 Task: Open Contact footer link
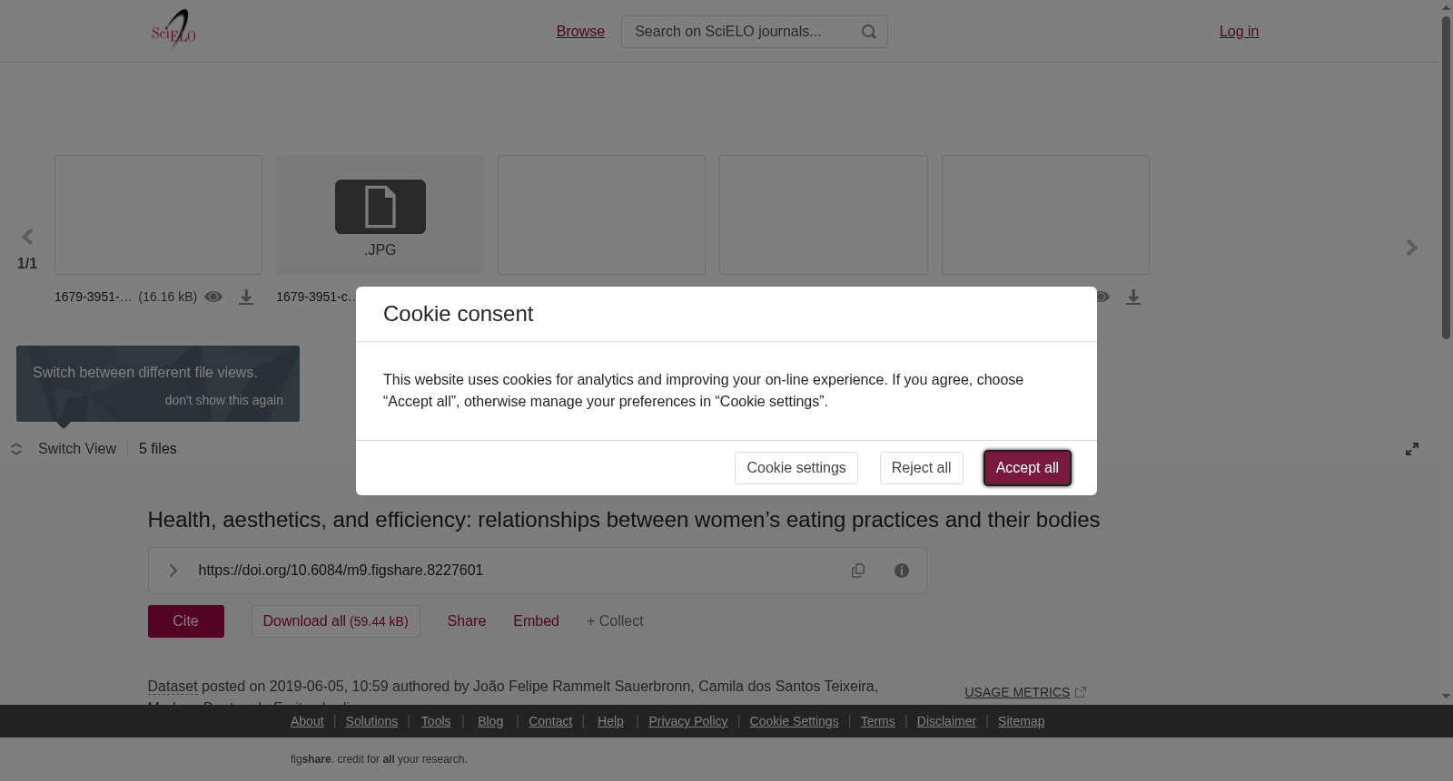[550, 721]
